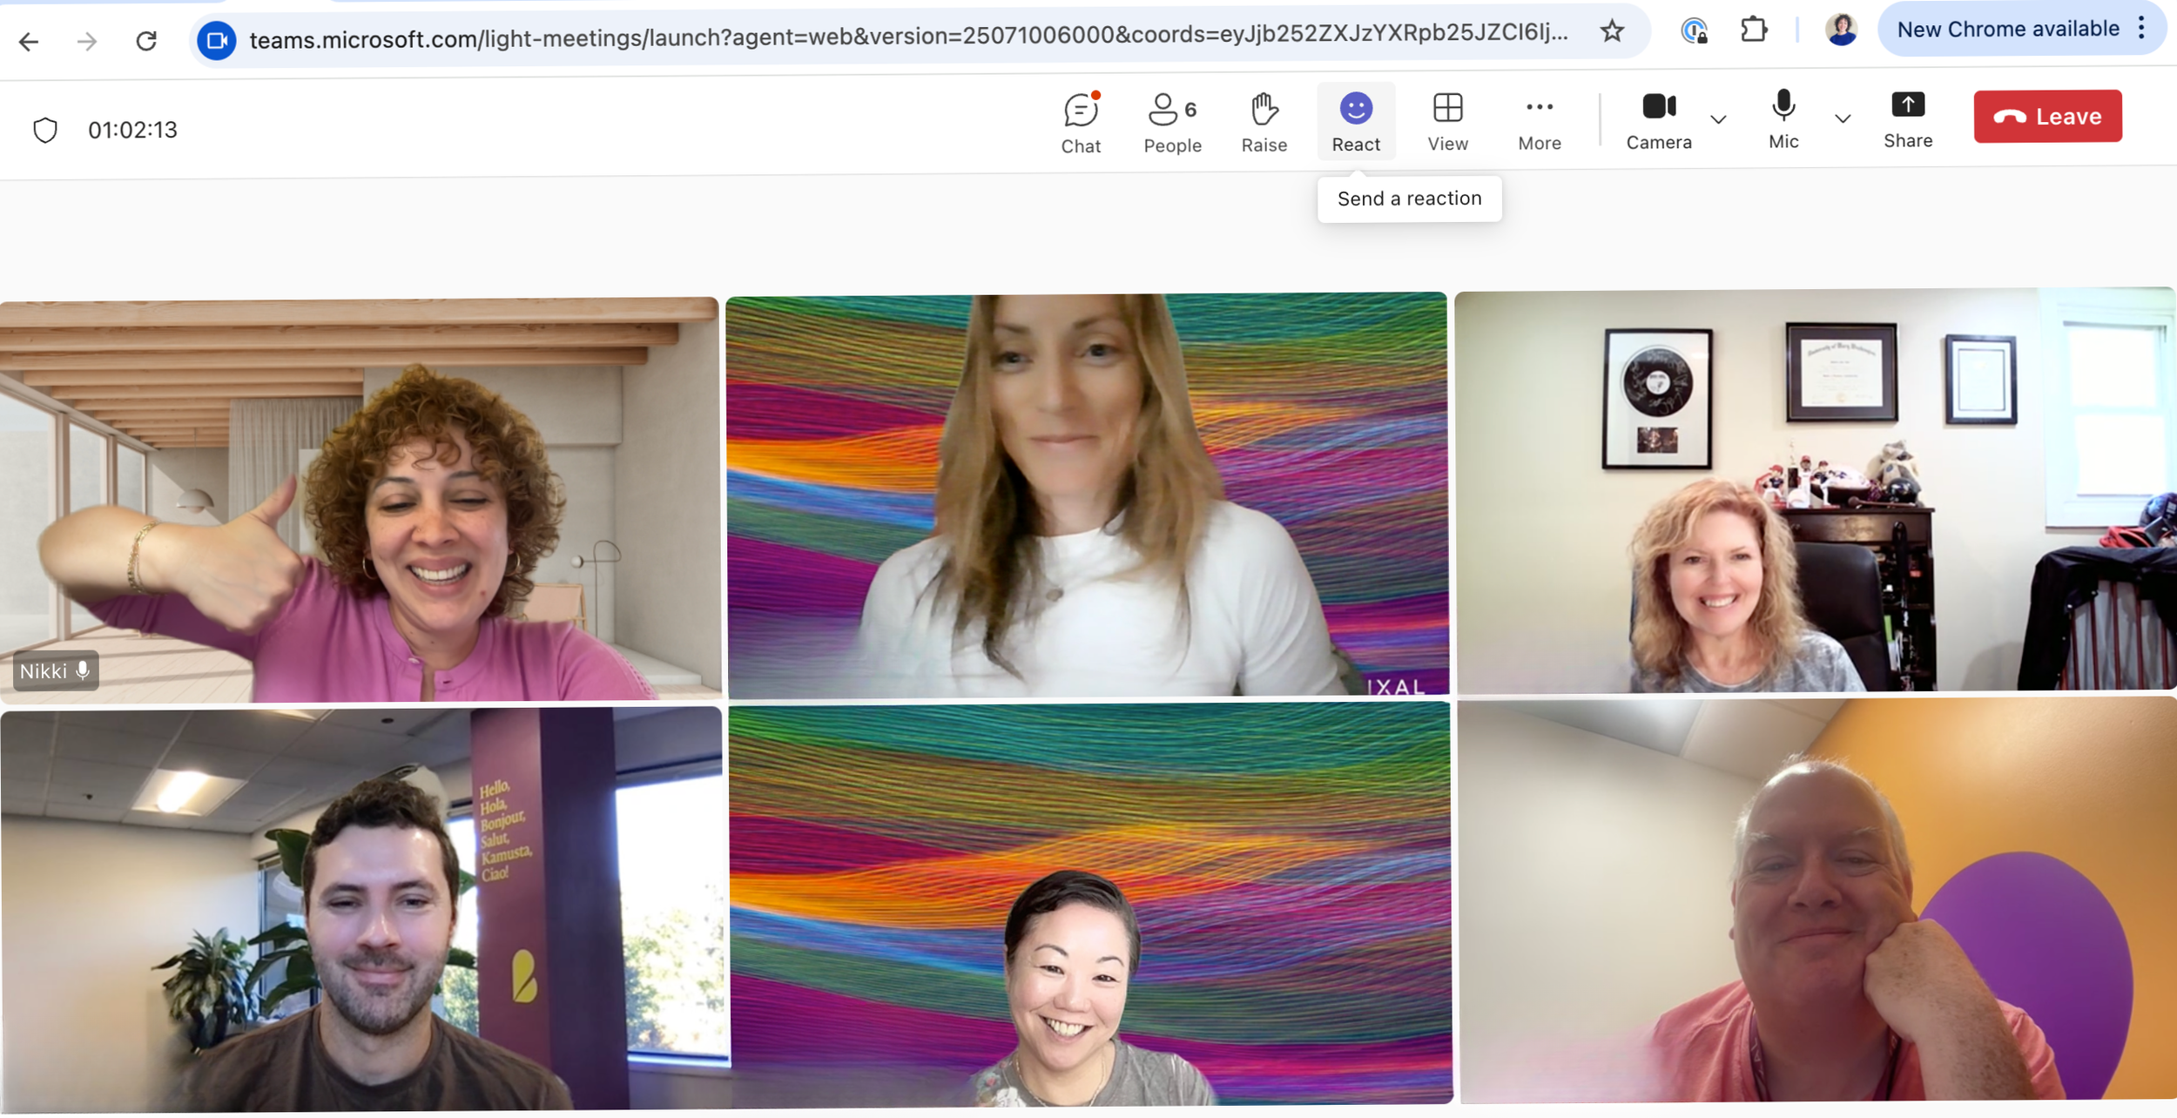Toggle Nikki's microphone indicator on her tile
Image resolution: width=2177 pixels, height=1118 pixels.
point(83,670)
